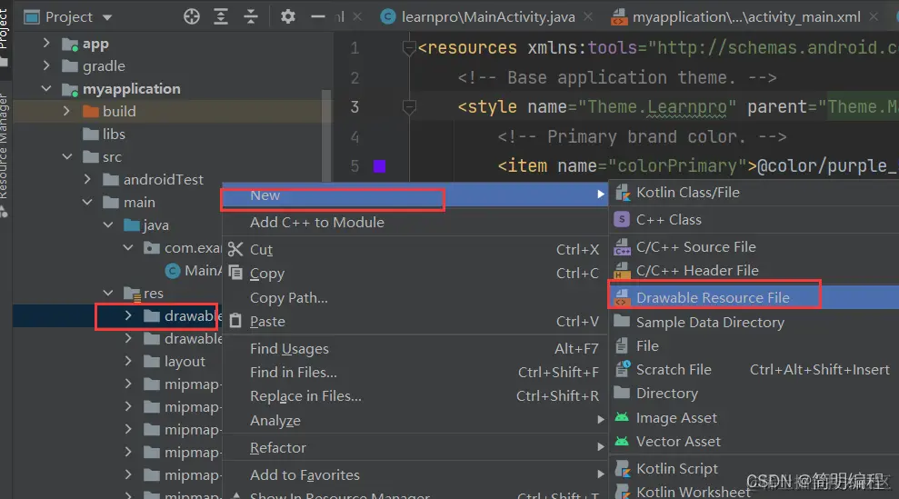This screenshot has height=499, width=899.
Task: Expand the gradle folder
Action: click(x=46, y=66)
